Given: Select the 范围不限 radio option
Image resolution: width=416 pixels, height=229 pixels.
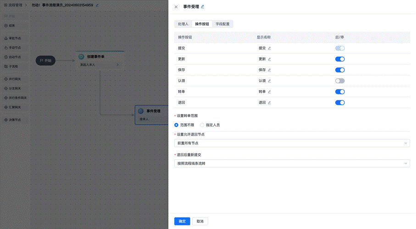Looking at the screenshot, I should [176, 125].
